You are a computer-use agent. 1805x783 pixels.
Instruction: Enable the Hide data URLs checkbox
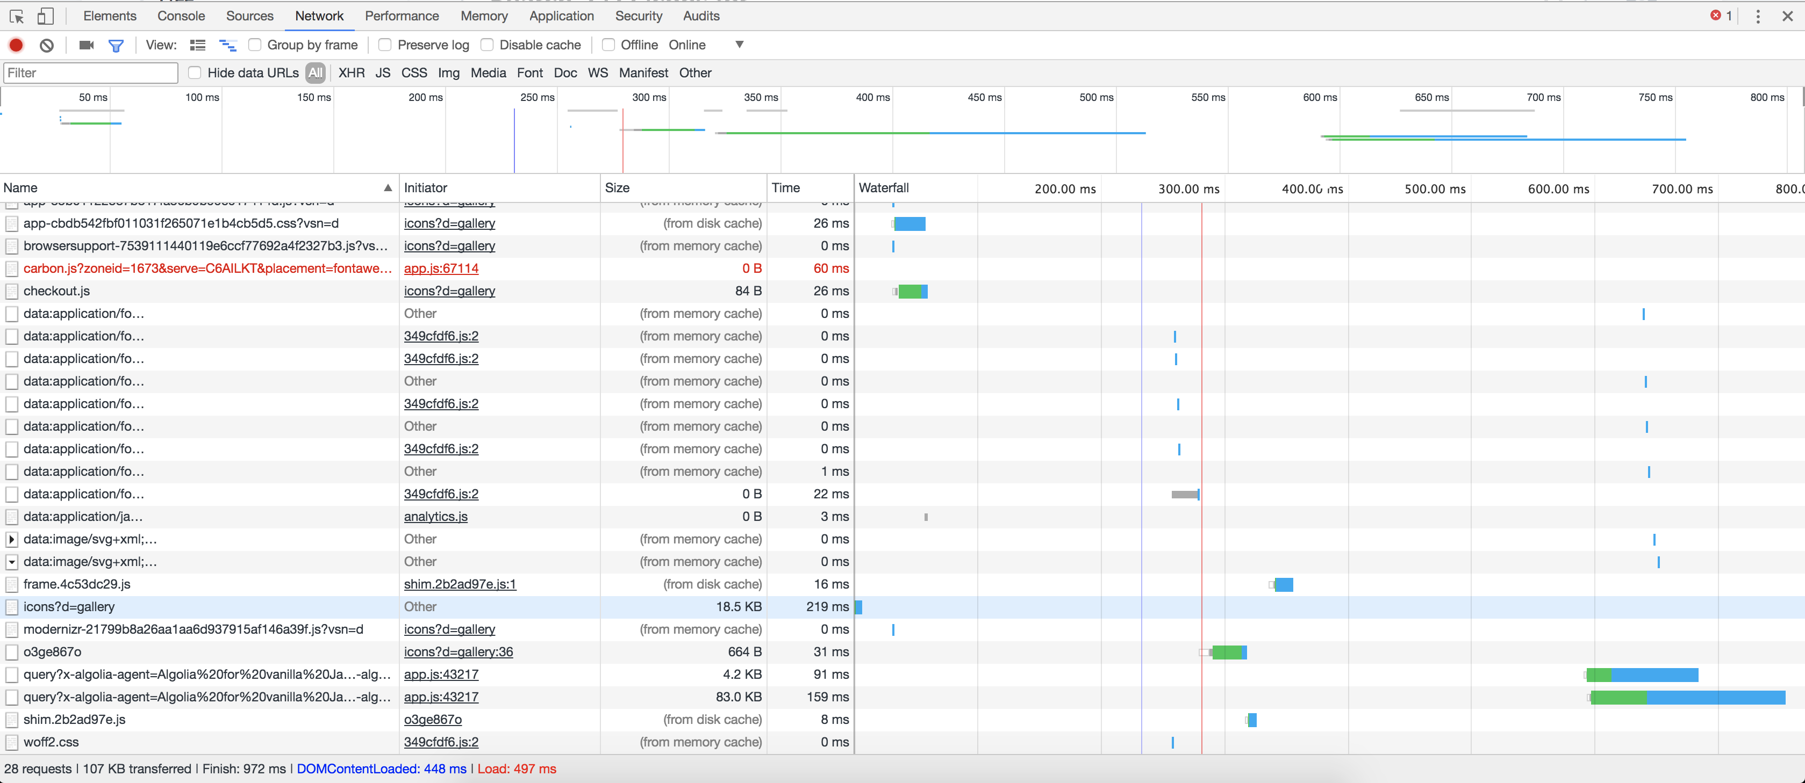tap(195, 73)
